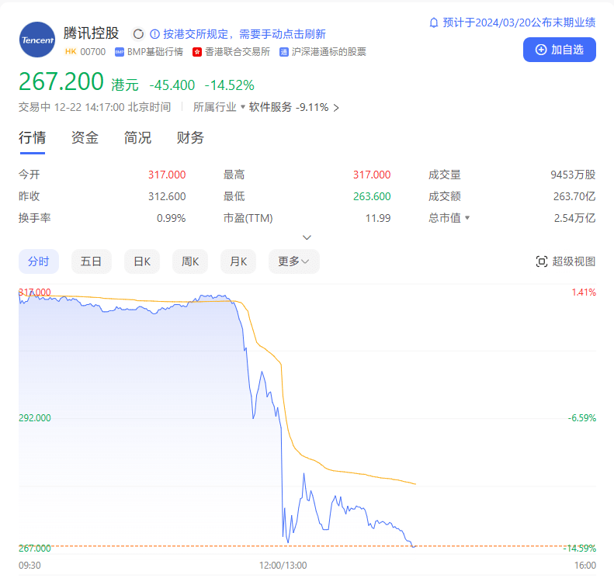
Task: Click the 腾讯控股 stock name
Action: (x=91, y=33)
